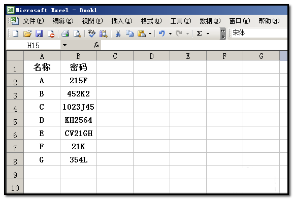Viewport: 293px width, 199px height.
Task: Open the 数据(D) menu
Action: [210, 21]
